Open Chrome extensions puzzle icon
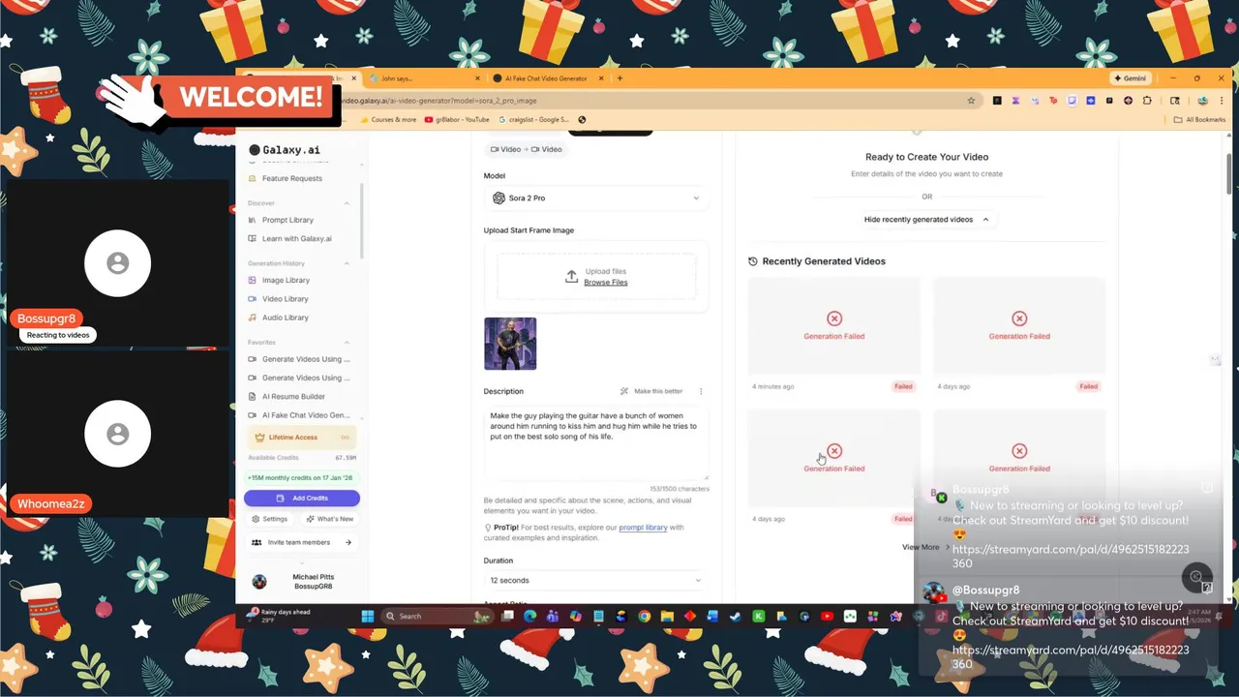Image resolution: width=1239 pixels, height=697 pixels. tap(1147, 101)
